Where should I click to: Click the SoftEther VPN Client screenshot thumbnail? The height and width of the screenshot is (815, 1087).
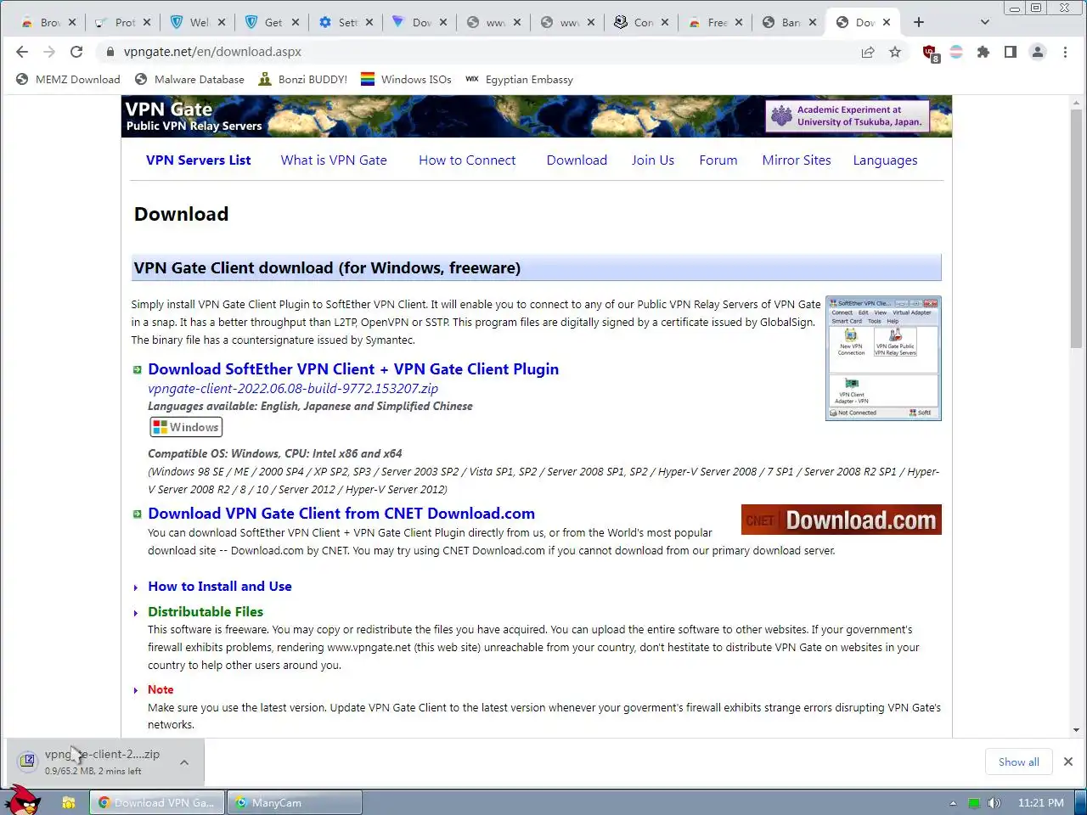883,358
